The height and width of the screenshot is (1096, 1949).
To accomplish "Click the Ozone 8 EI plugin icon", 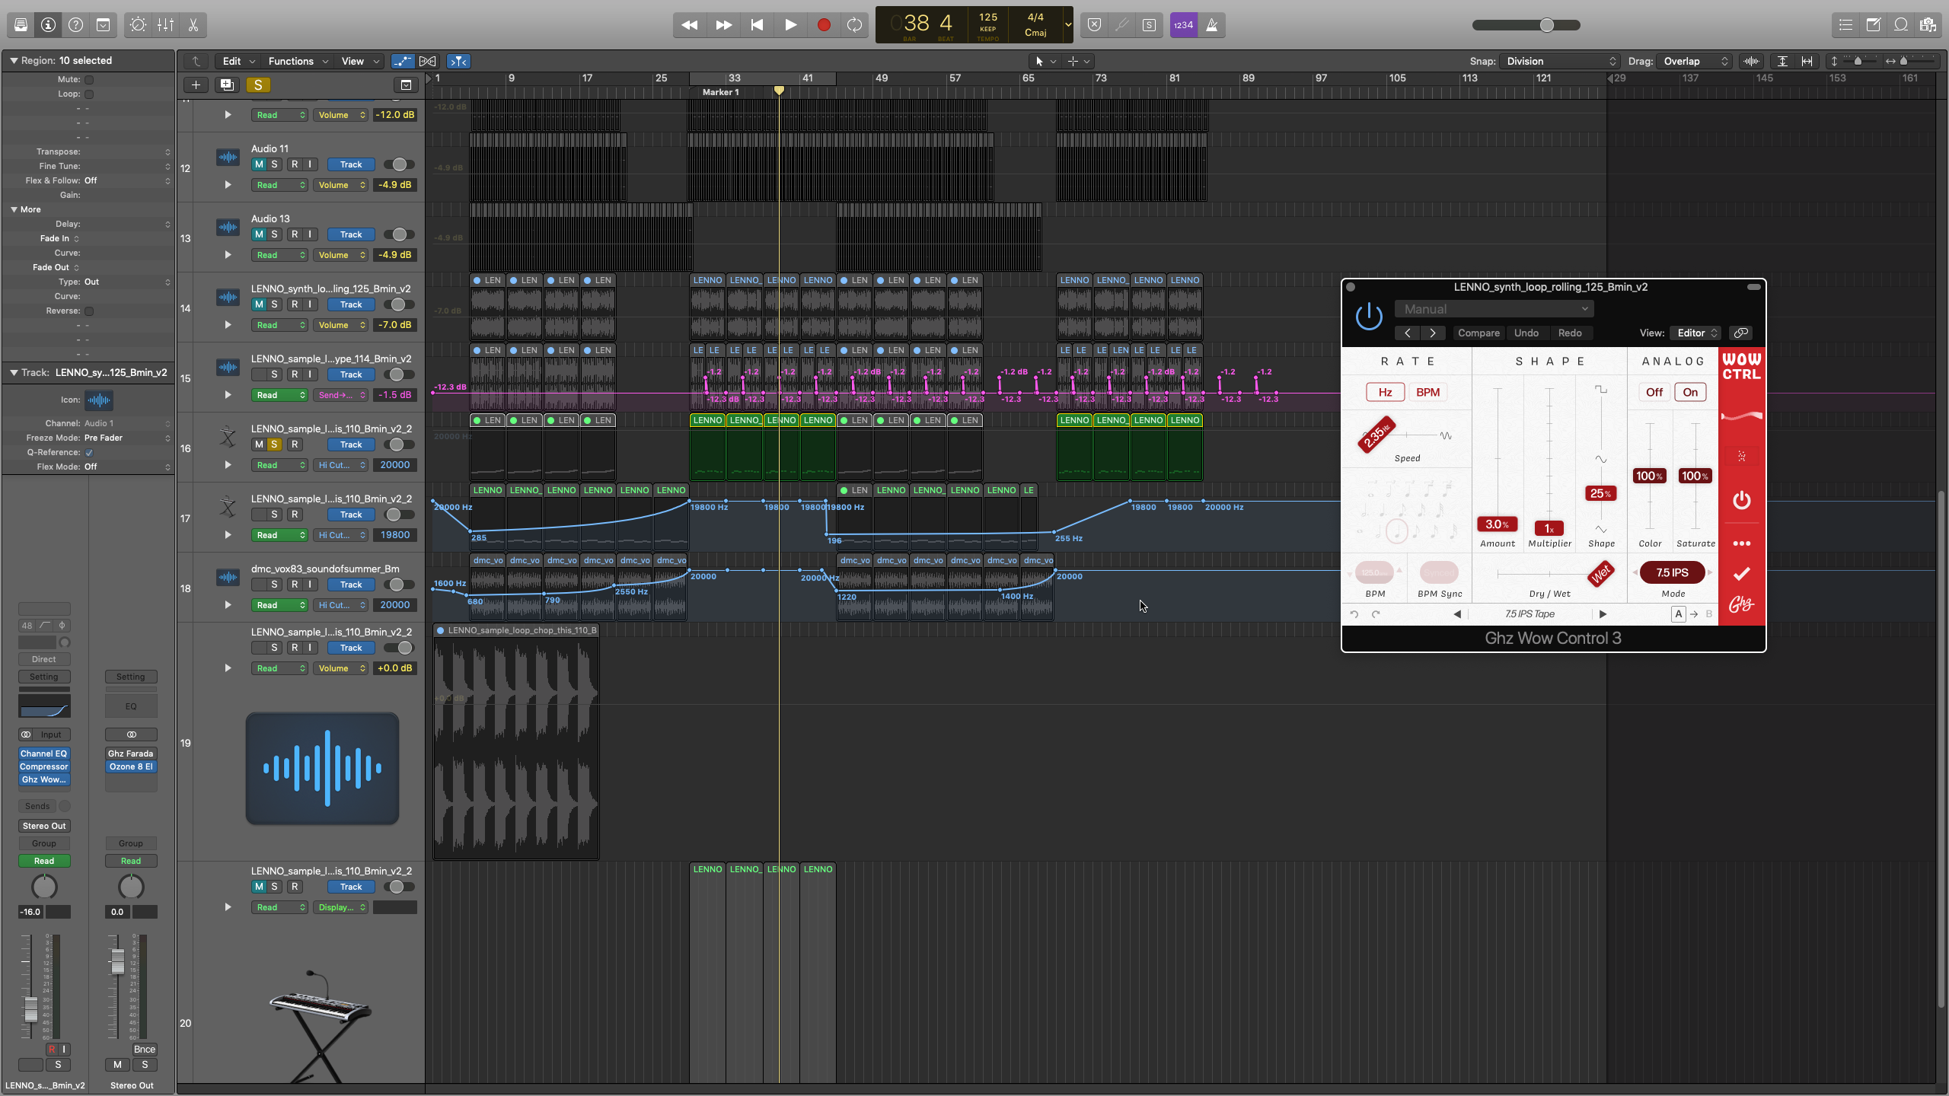I will point(131,766).
